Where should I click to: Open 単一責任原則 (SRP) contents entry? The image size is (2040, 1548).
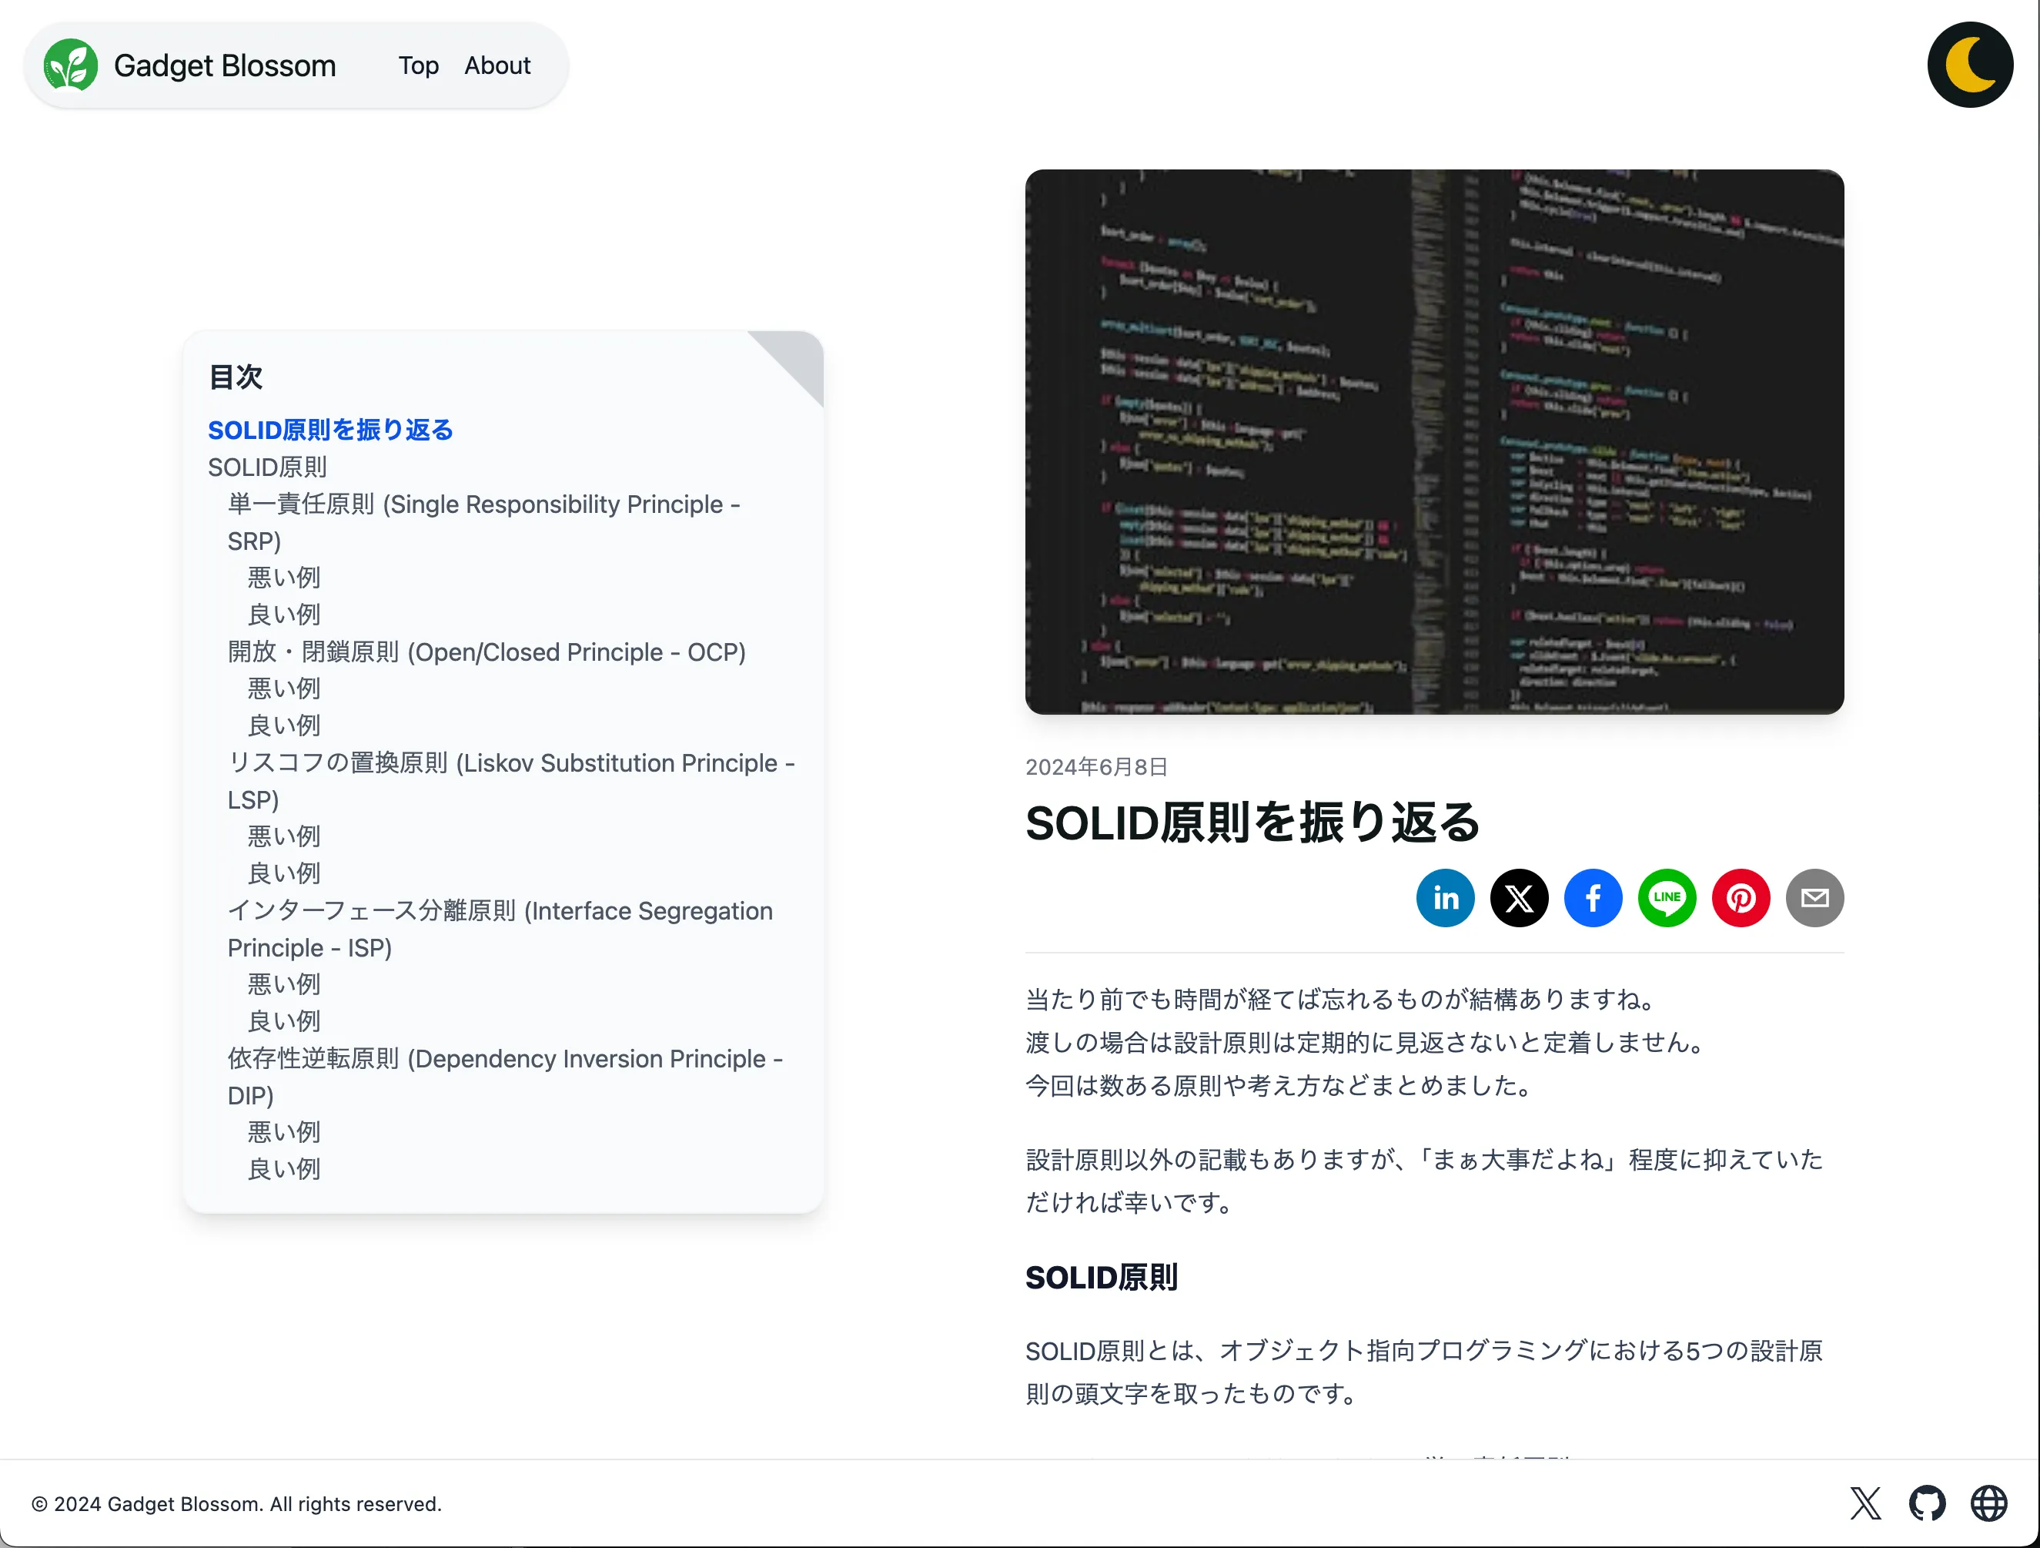pos(483,522)
